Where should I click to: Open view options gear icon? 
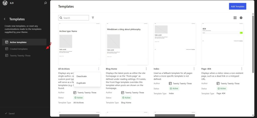[x=241, y=18]
